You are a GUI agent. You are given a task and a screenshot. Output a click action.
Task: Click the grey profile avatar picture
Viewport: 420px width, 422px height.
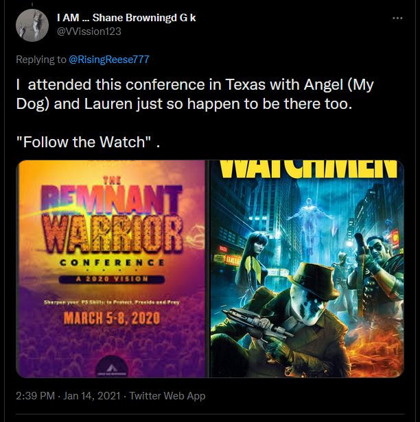[x=32, y=25]
